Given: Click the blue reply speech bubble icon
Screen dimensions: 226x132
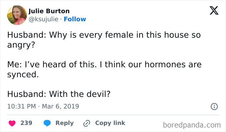Looking at the screenshot, I should pos(46,123).
